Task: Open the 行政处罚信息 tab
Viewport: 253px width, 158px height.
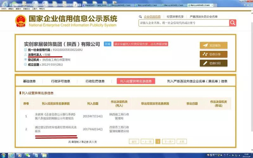Action: (x=95, y=81)
